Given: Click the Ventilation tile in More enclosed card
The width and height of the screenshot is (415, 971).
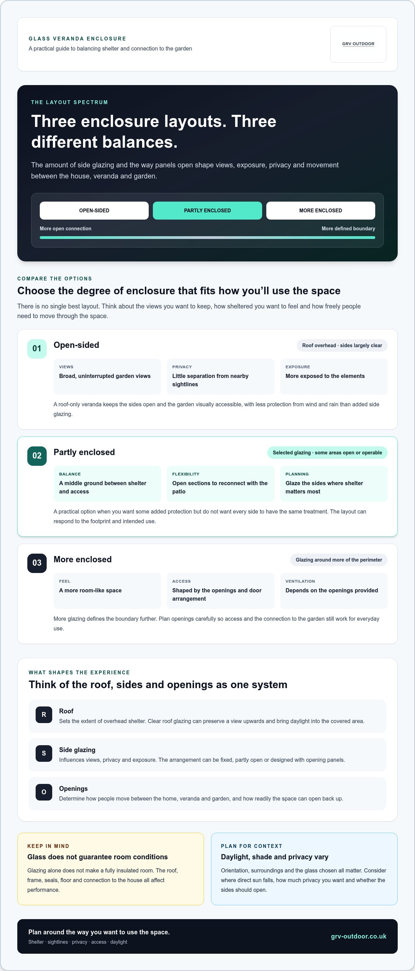Looking at the screenshot, I should [x=334, y=591].
